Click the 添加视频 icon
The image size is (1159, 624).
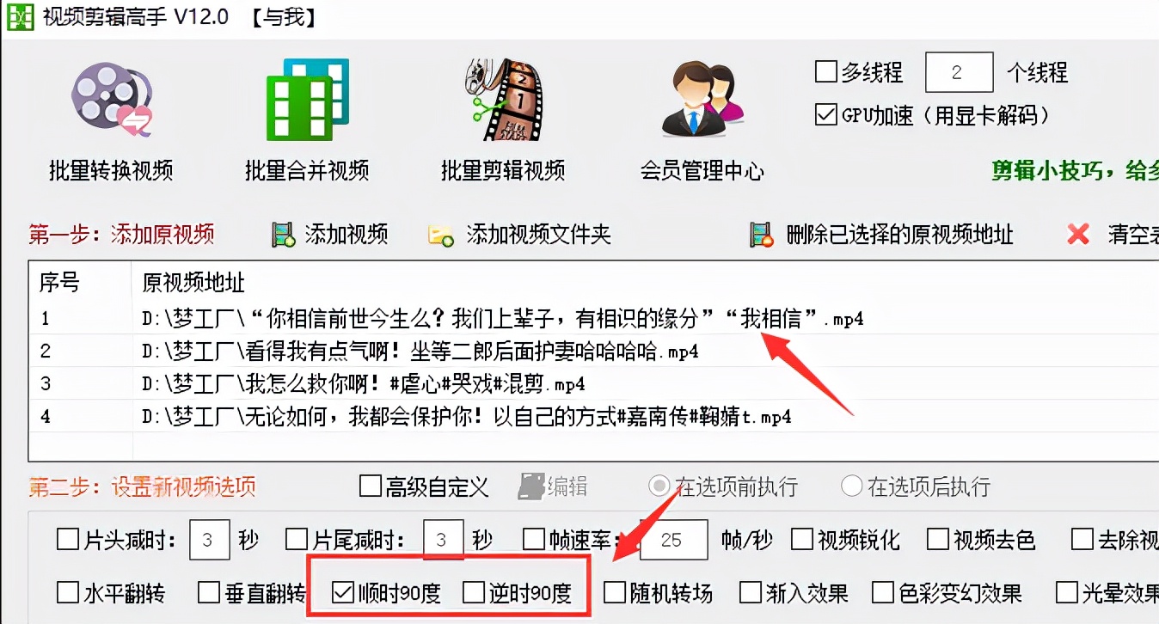tap(283, 234)
